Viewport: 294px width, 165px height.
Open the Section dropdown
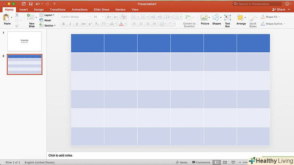[48, 25]
